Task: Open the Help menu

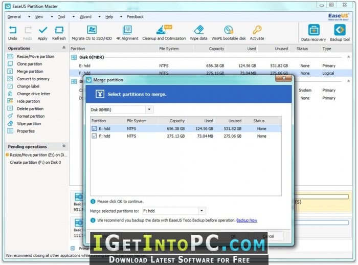Action: (x=109, y=17)
